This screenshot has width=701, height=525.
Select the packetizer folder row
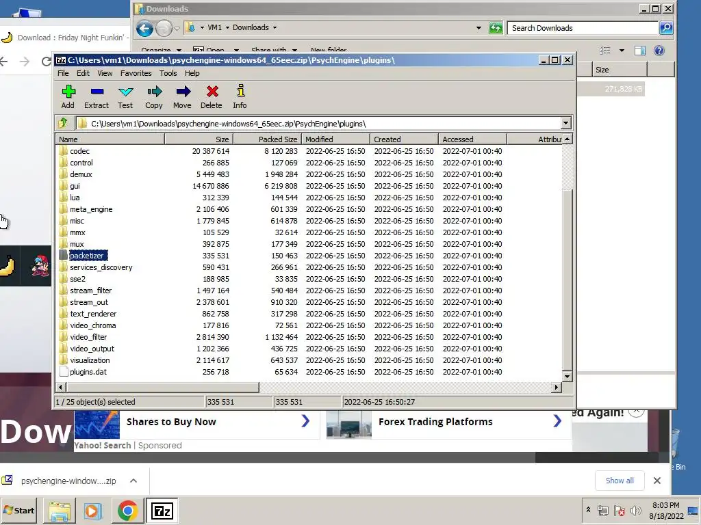[309, 256]
